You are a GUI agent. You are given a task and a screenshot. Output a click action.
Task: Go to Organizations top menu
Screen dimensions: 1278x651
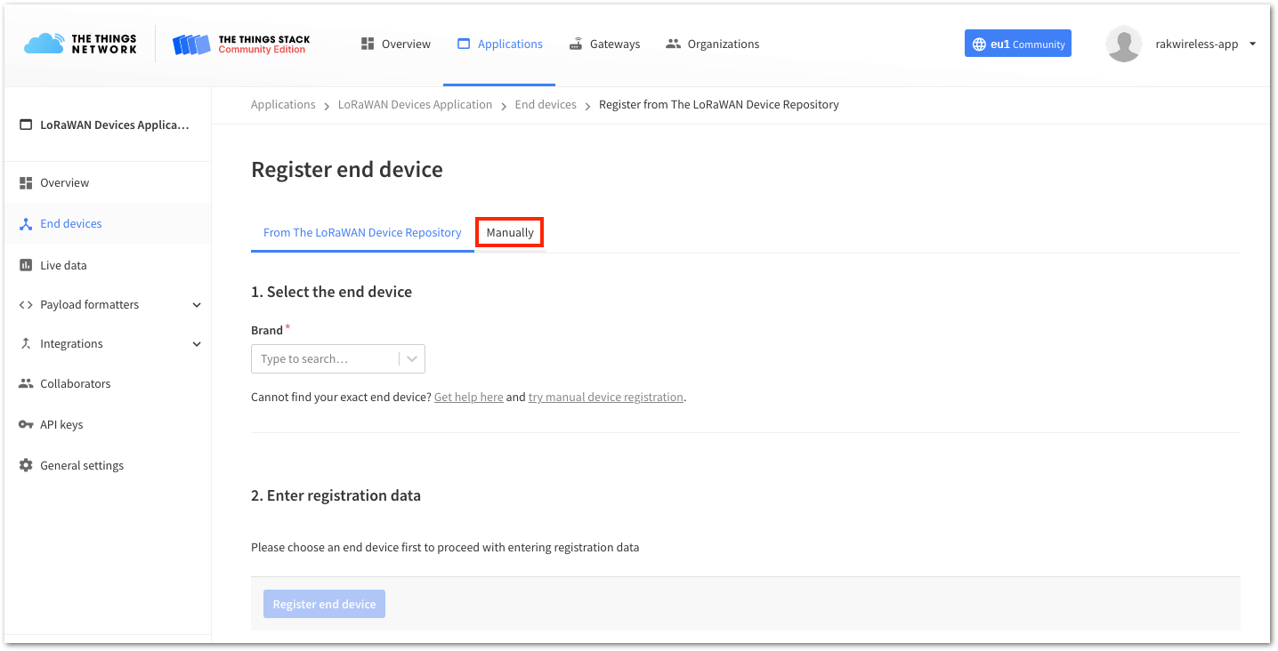pos(713,44)
